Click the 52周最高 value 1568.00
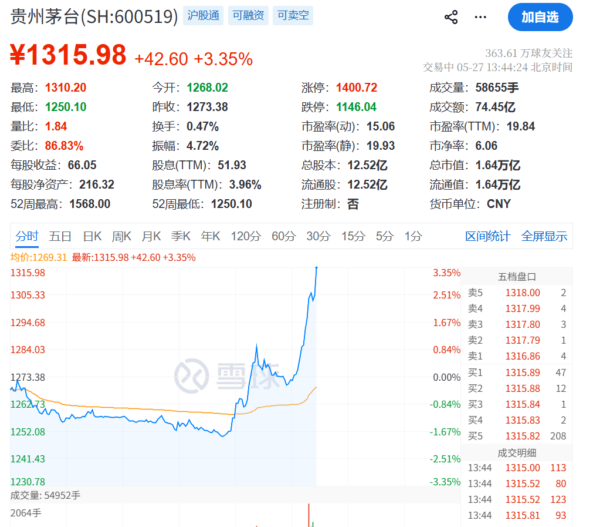593x527 pixels. pyautogui.click(x=90, y=204)
